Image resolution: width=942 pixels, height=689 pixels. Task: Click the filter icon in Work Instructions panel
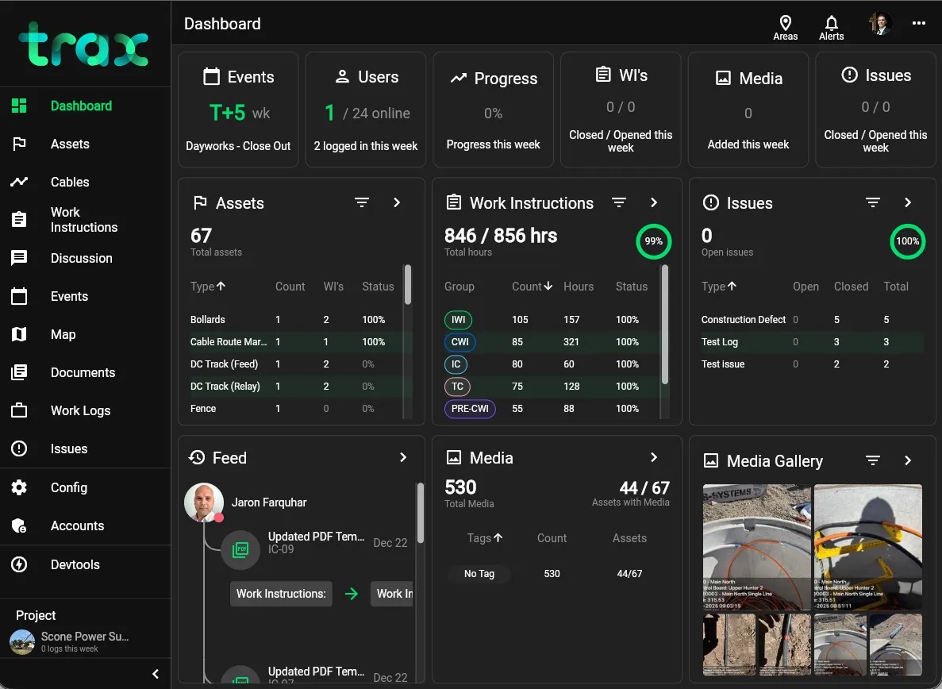pyautogui.click(x=619, y=203)
